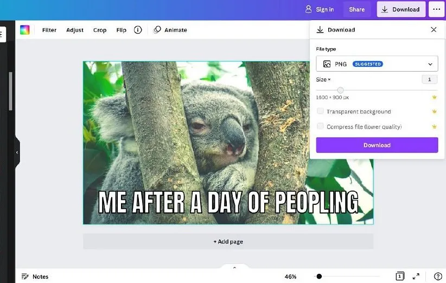
Task: Expand the bottom page drawer chevron
Action: (234, 267)
